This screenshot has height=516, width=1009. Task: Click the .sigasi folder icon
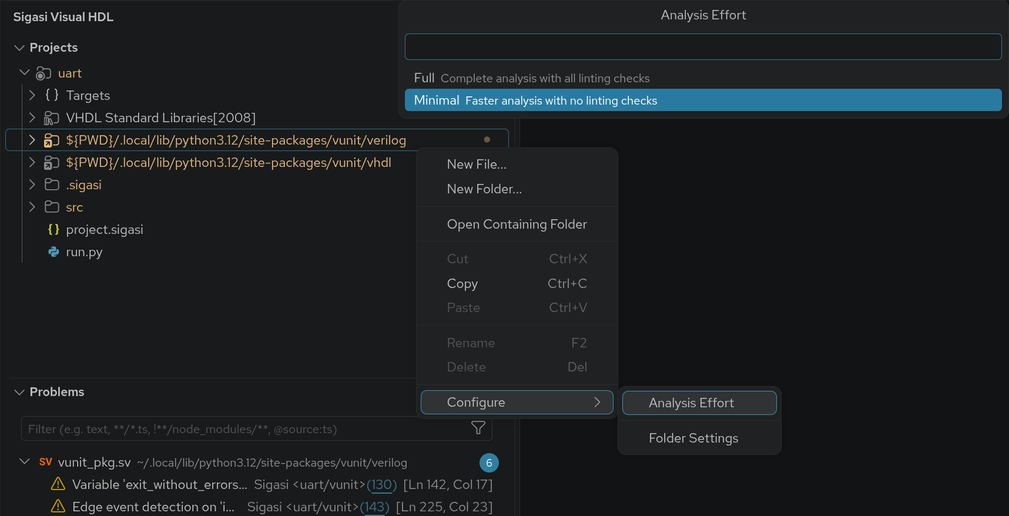coord(52,185)
